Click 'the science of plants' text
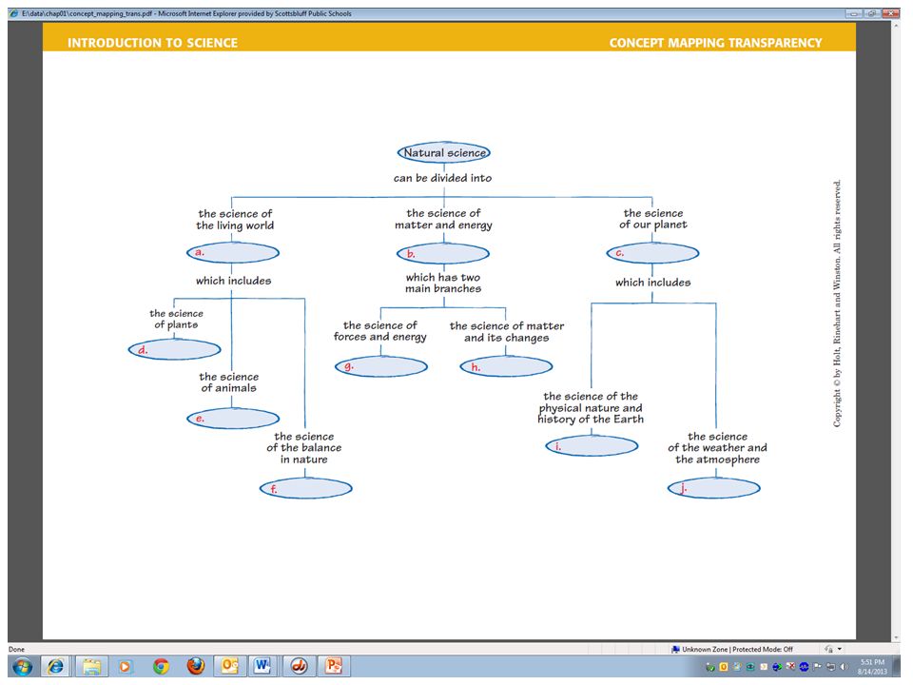The height and width of the screenshot is (685, 913). [x=176, y=319]
